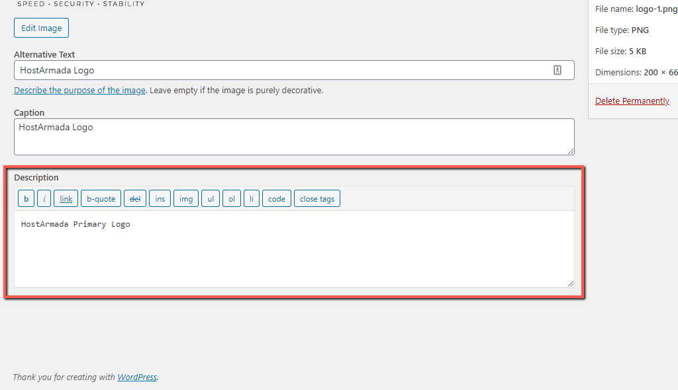Insert a list item with li button
Screen dimensions: 678x390
coord(251,199)
